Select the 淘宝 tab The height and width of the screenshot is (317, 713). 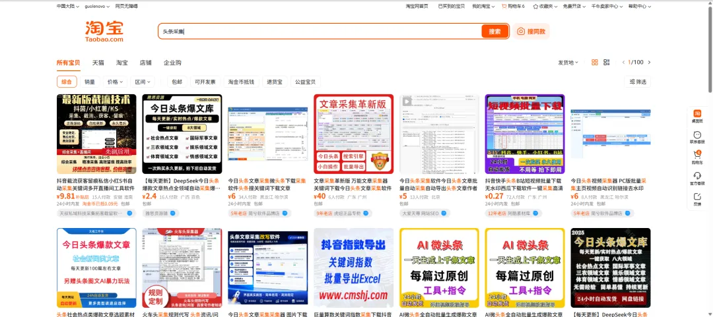coord(122,63)
